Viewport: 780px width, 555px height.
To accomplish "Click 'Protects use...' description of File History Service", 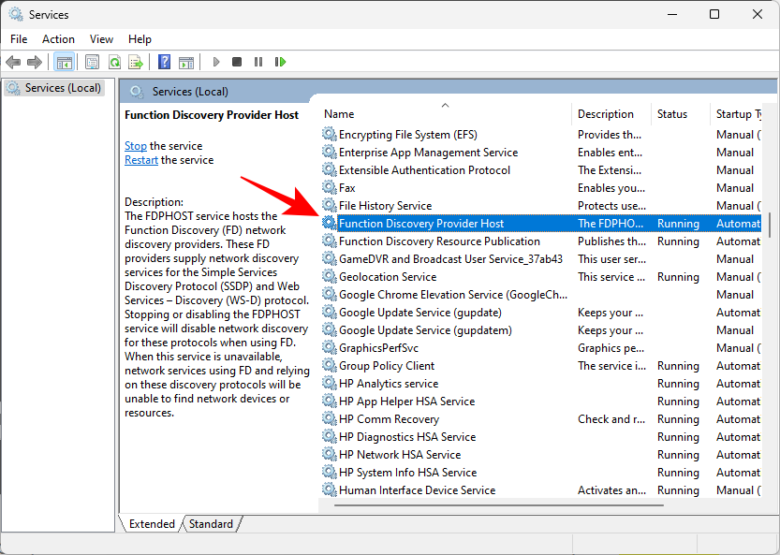I will pyautogui.click(x=611, y=206).
